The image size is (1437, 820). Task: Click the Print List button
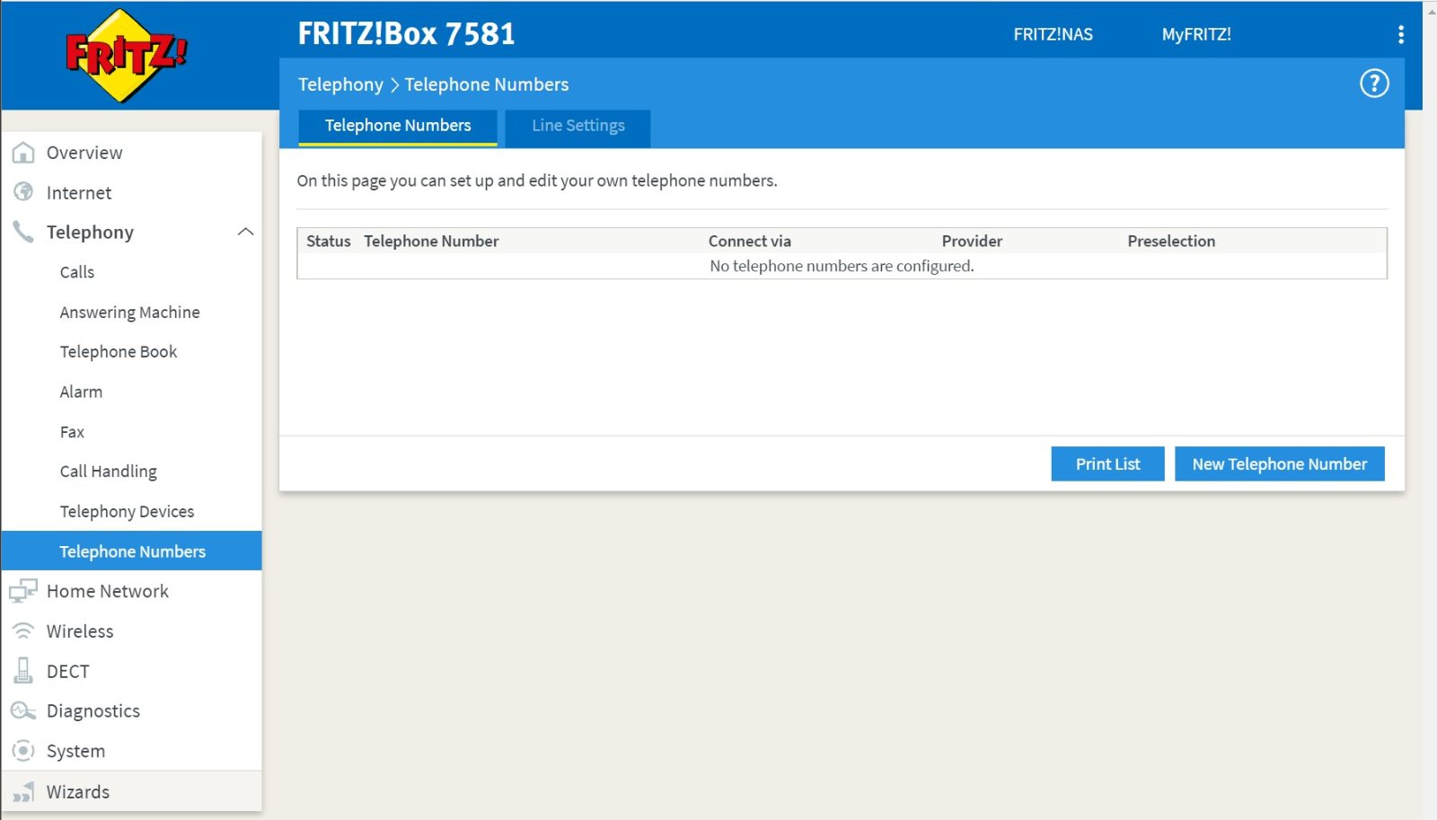point(1107,464)
